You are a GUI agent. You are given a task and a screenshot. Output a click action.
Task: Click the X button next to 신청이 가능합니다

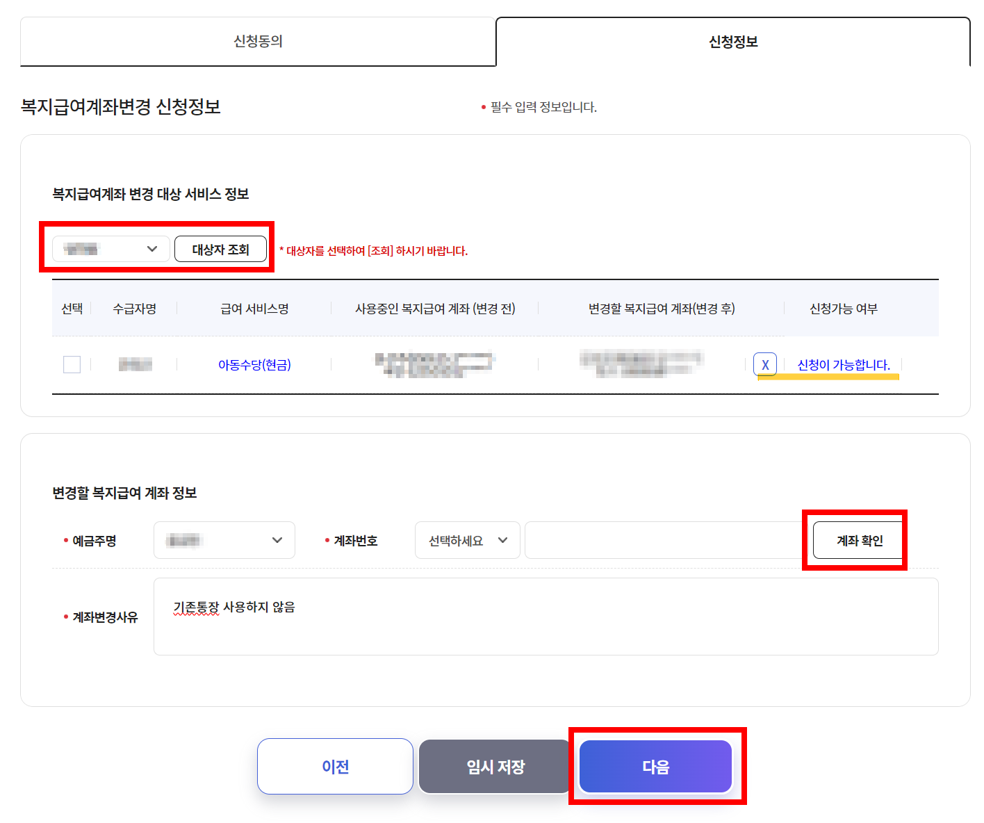(764, 364)
